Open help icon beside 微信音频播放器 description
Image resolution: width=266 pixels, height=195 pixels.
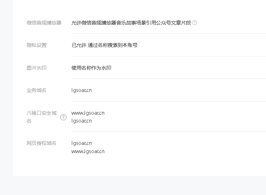(x=195, y=22)
